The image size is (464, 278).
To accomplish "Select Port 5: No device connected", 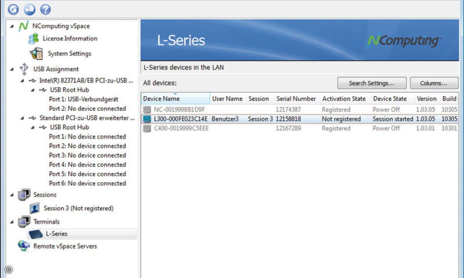I will (87, 174).
